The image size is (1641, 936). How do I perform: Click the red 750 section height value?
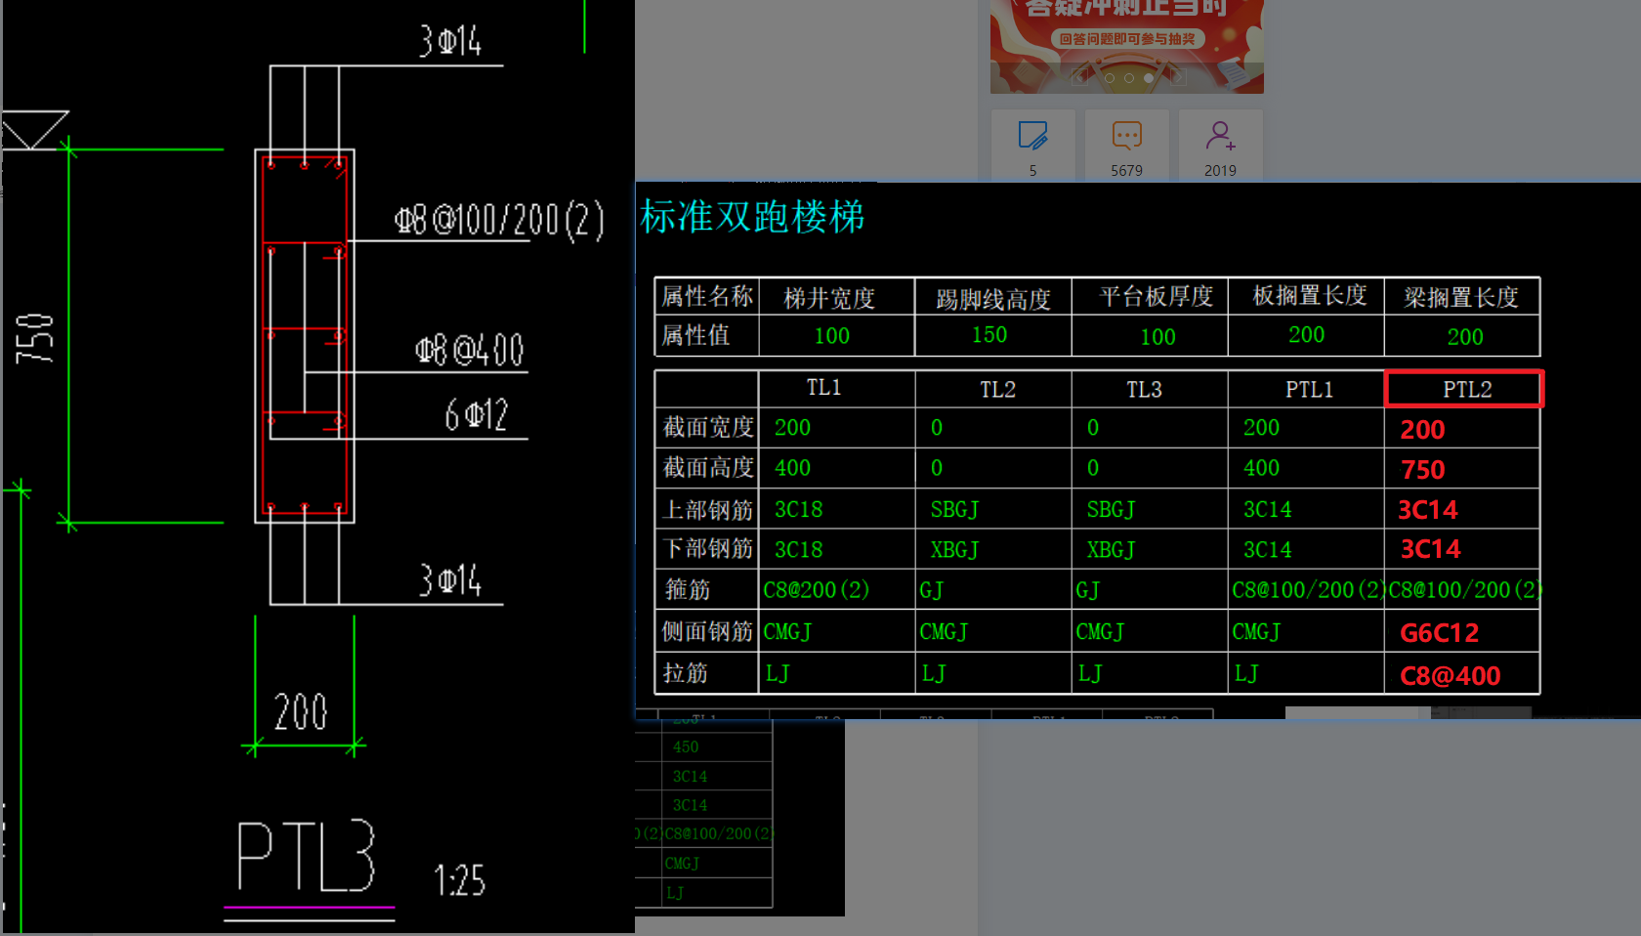(x=1422, y=470)
